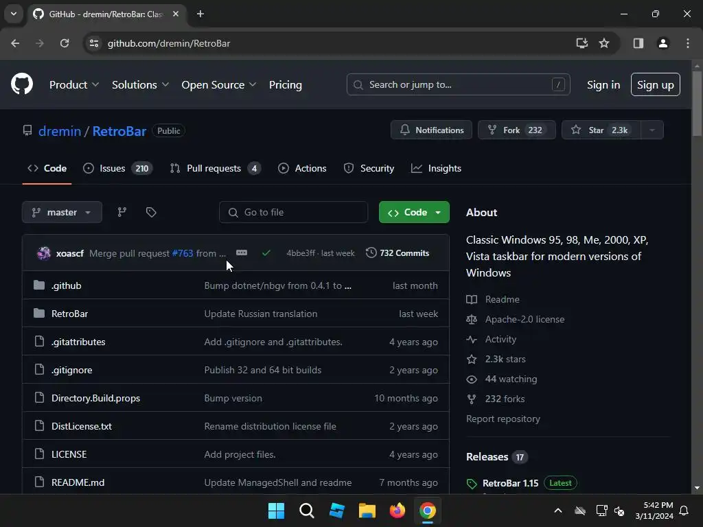This screenshot has height=527, width=703.
Task: Launch File Explorer from taskbar
Action: [367, 511]
